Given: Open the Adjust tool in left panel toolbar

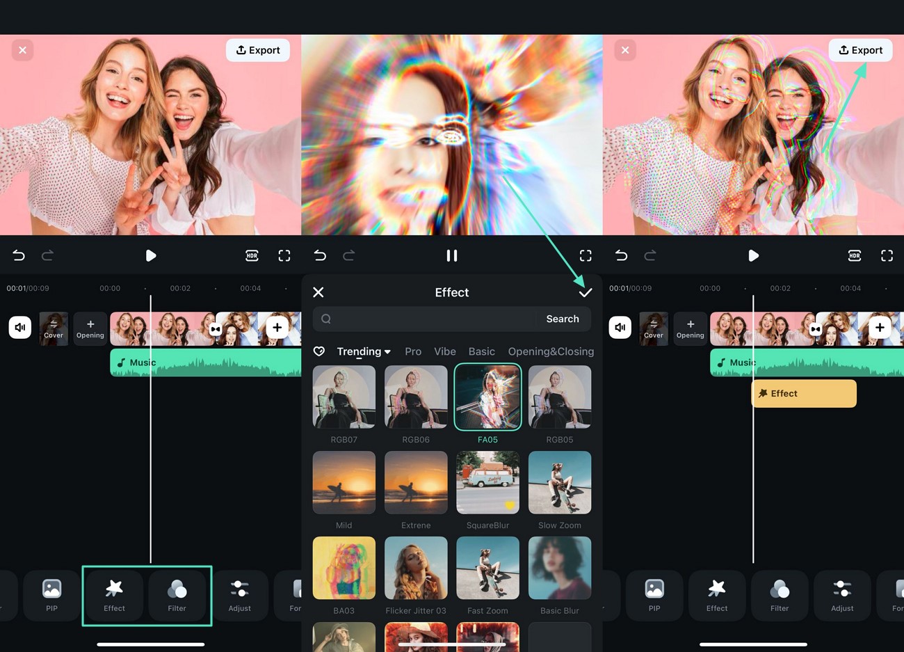Looking at the screenshot, I should [x=240, y=596].
